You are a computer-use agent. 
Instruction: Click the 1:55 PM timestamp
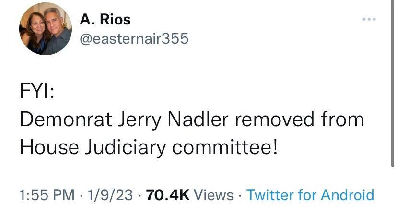pyautogui.click(x=47, y=195)
